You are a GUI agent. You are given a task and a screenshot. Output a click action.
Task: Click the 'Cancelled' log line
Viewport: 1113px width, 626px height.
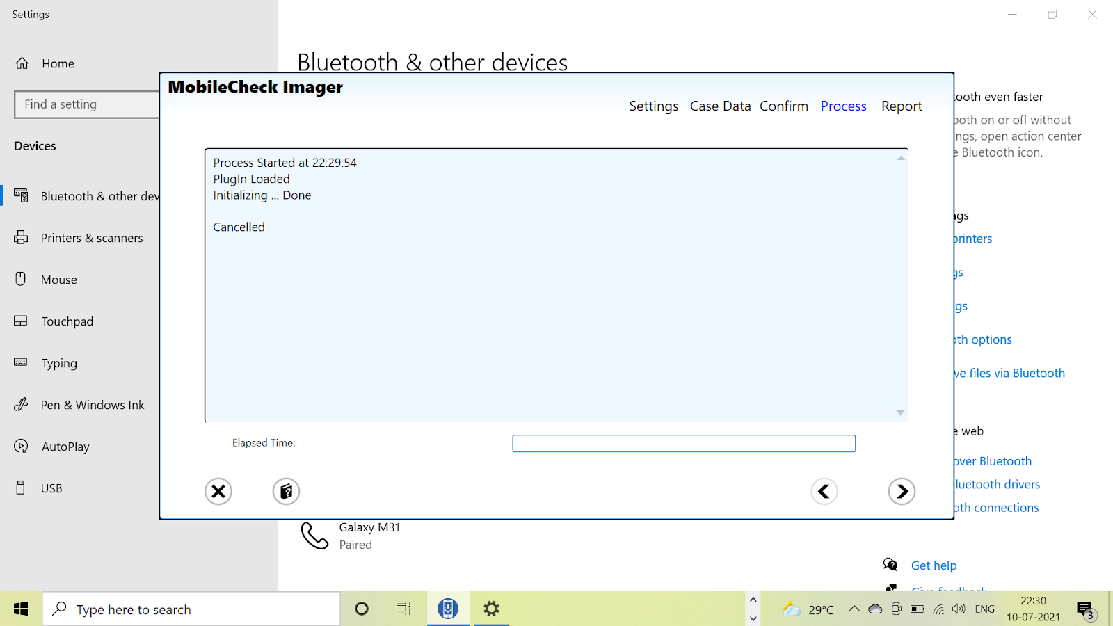pos(239,227)
